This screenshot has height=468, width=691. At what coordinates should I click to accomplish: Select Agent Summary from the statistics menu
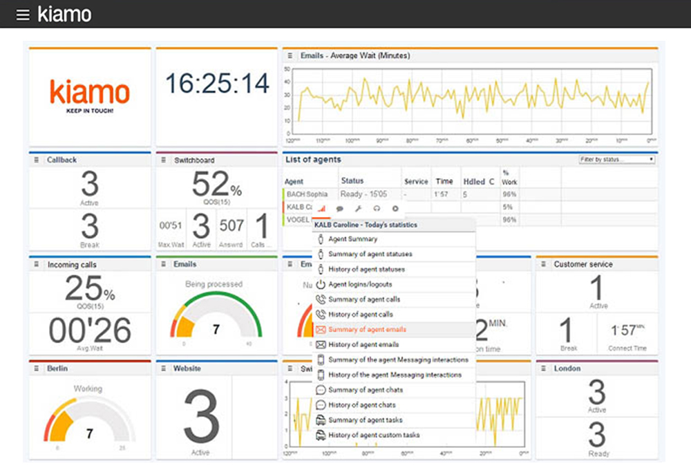click(x=394, y=239)
